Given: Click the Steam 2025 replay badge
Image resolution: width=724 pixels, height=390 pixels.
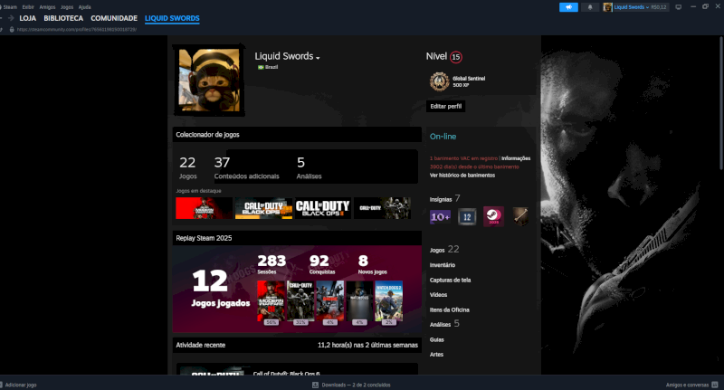Looking at the screenshot, I should tap(493, 216).
